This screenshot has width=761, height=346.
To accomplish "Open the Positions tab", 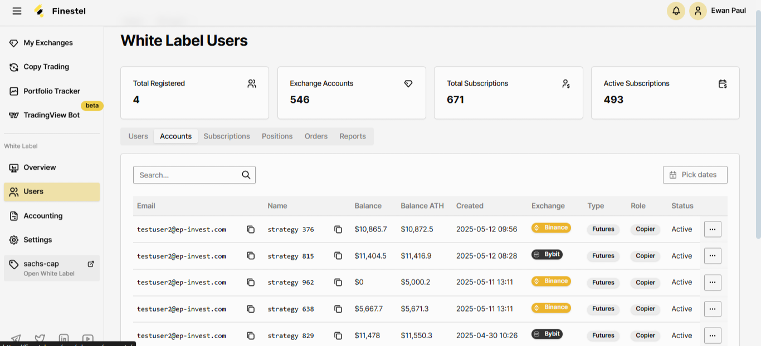I will (277, 136).
